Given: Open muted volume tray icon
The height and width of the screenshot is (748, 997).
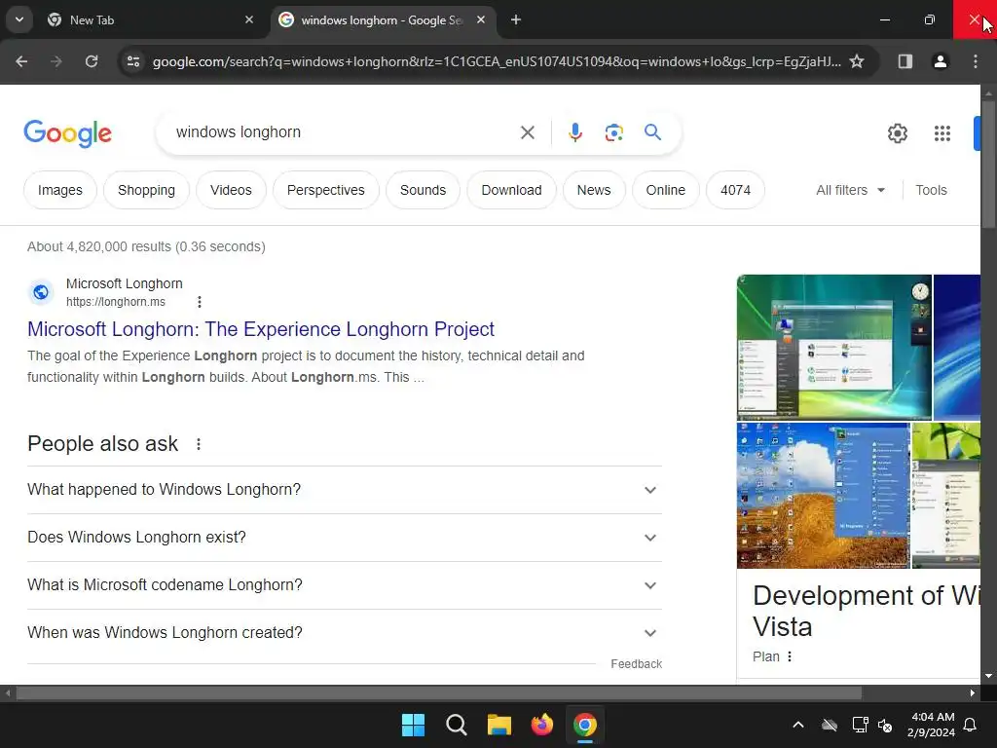Looking at the screenshot, I should tap(884, 725).
